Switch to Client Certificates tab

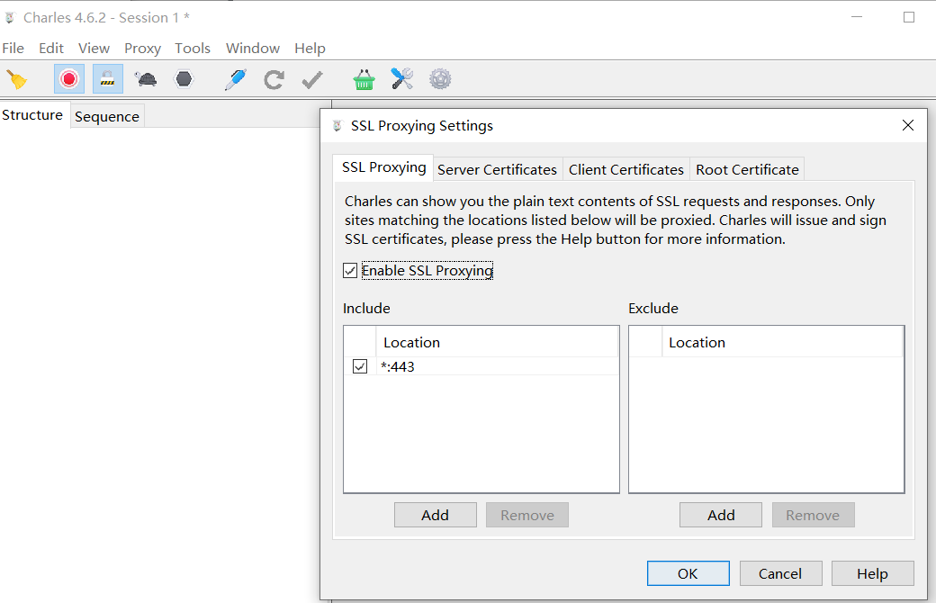[626, 169]
